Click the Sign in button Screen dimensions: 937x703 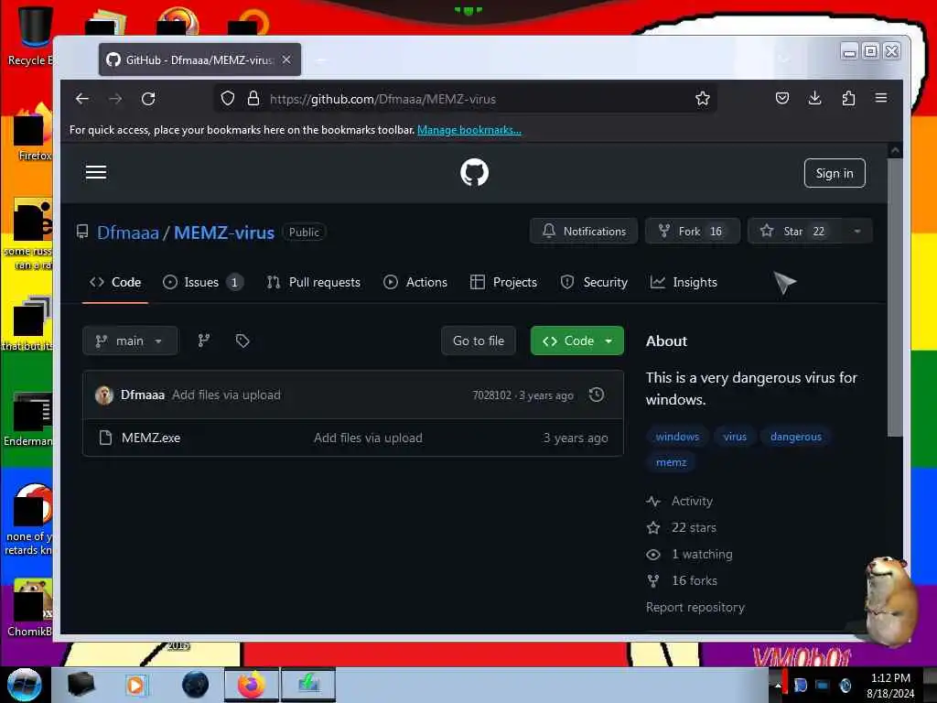(835, 173)
